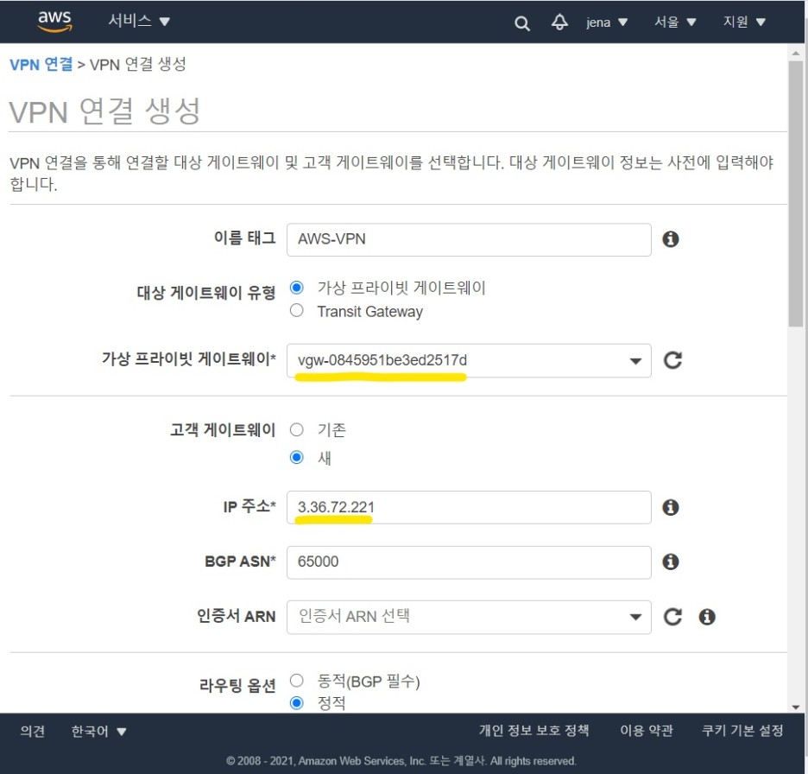Show info icon next to IP 주소
The image size is (808, 774).
click(671, 507)
